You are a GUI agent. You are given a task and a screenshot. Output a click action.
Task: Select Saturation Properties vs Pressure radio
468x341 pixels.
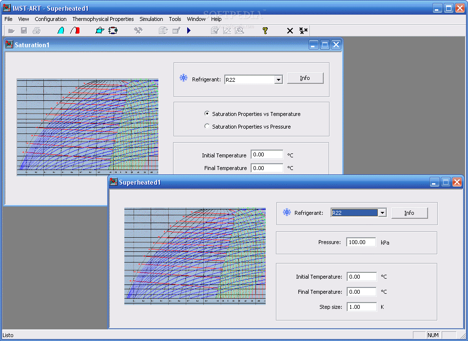pos(207,126)
